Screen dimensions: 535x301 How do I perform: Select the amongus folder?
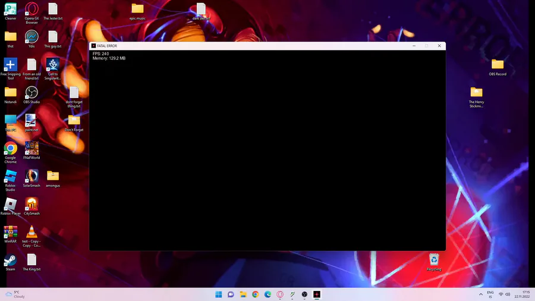[x=53, y=178]
